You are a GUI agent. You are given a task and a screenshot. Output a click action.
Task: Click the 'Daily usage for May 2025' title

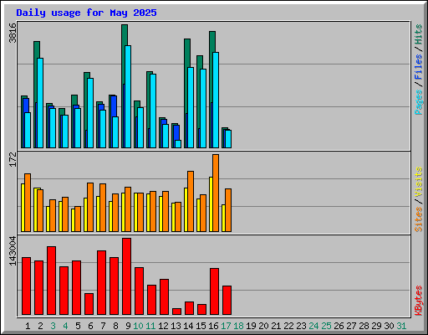[86, 13]
